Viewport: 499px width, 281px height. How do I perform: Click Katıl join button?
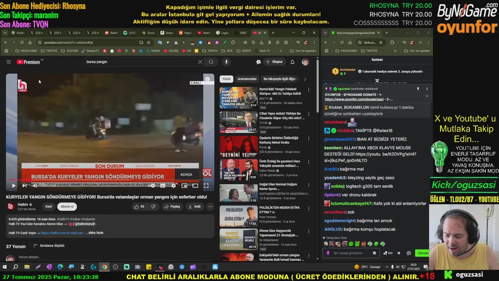tap(49, 206)
